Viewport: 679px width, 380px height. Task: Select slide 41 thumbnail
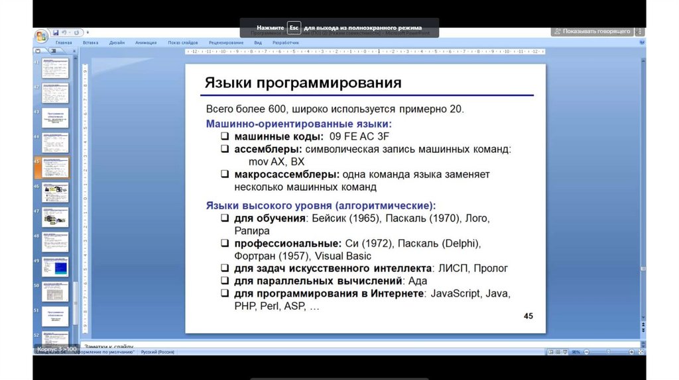[x=56, y=68]
